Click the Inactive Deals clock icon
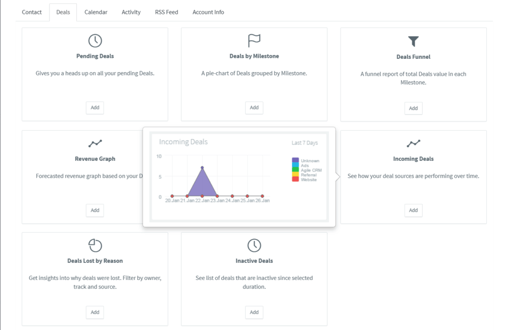507x330 pixels. click(x=254, y=245)
